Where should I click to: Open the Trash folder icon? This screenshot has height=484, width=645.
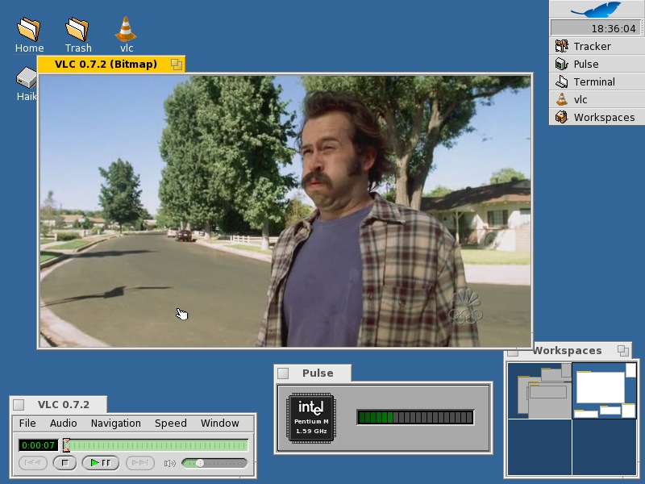pyautogui.click(x=78, y=30)
